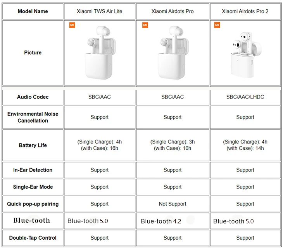Click the Xiaomi TWS Air Lite column header

pos(100,11)
